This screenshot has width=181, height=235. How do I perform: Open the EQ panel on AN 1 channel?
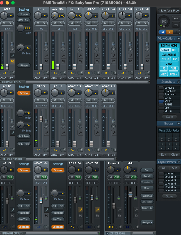(x=12, y=61)
